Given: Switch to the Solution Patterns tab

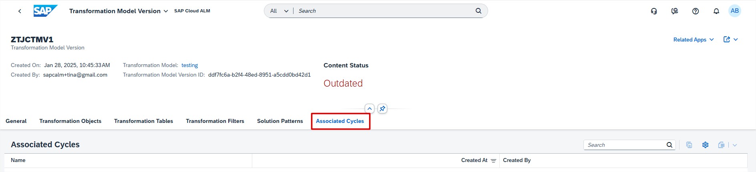Looking at the screenshot, I should click(280, 121).
